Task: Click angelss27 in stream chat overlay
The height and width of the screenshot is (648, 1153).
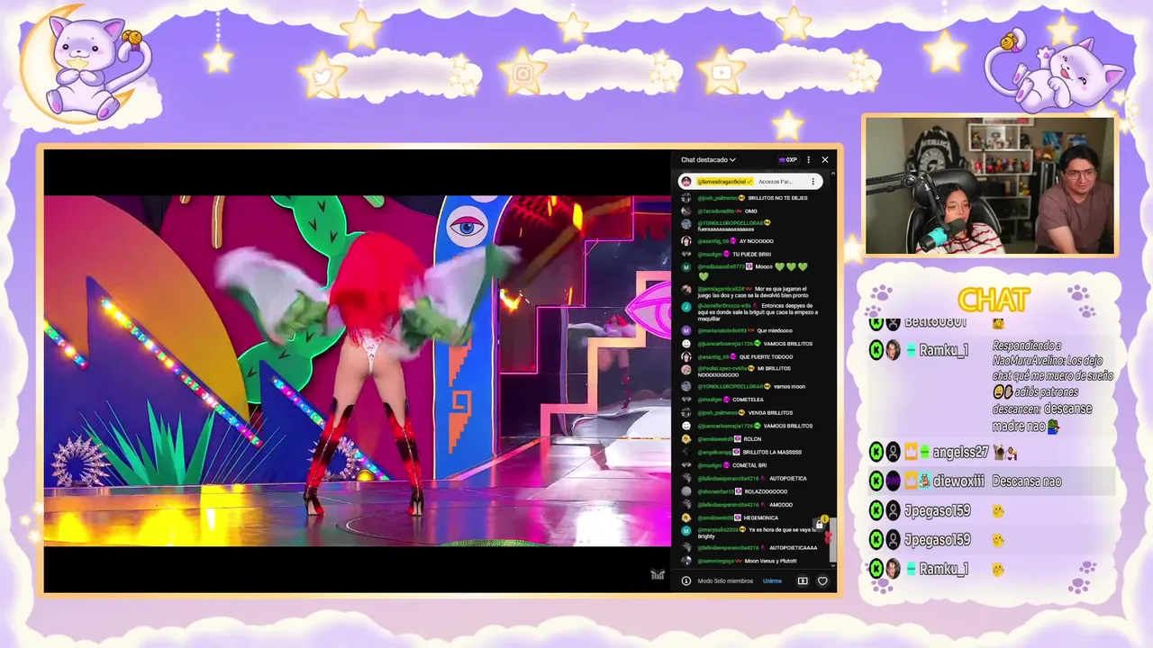Action: point(960,453)
